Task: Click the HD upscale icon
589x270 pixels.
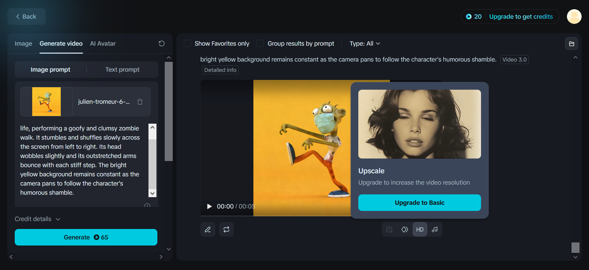Action: click(420, 230)
